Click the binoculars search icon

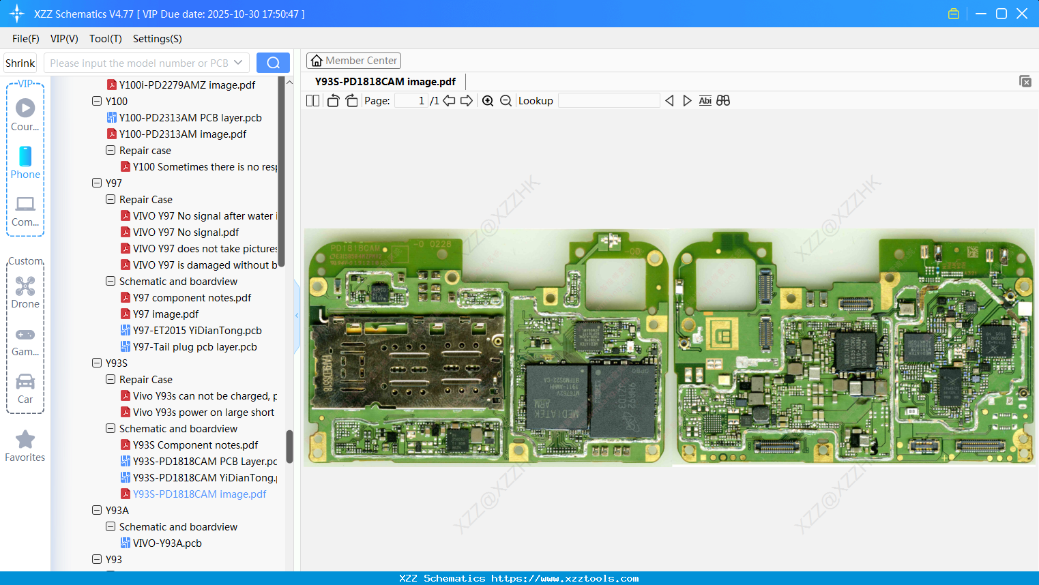723,101
